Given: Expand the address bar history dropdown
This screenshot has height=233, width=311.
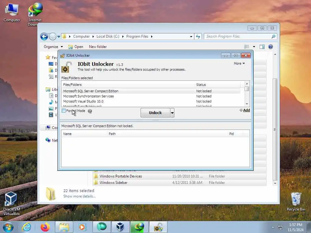Looking at the screenshot, I should (191, 36).
